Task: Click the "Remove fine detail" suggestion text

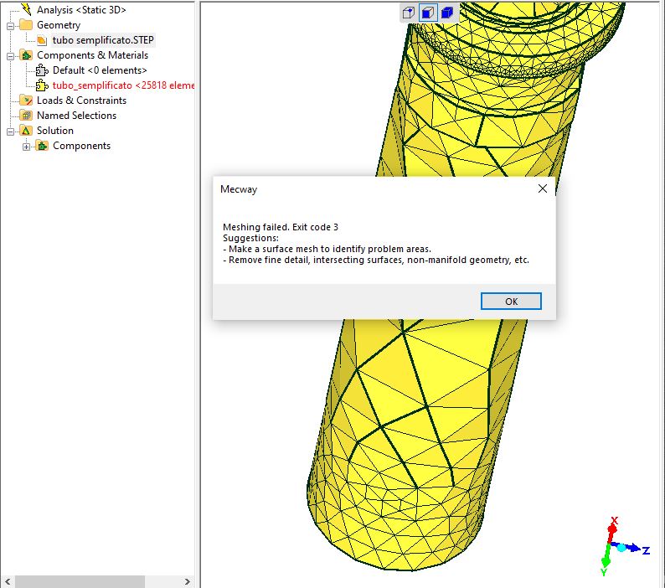Action: [x=376, y=260]
